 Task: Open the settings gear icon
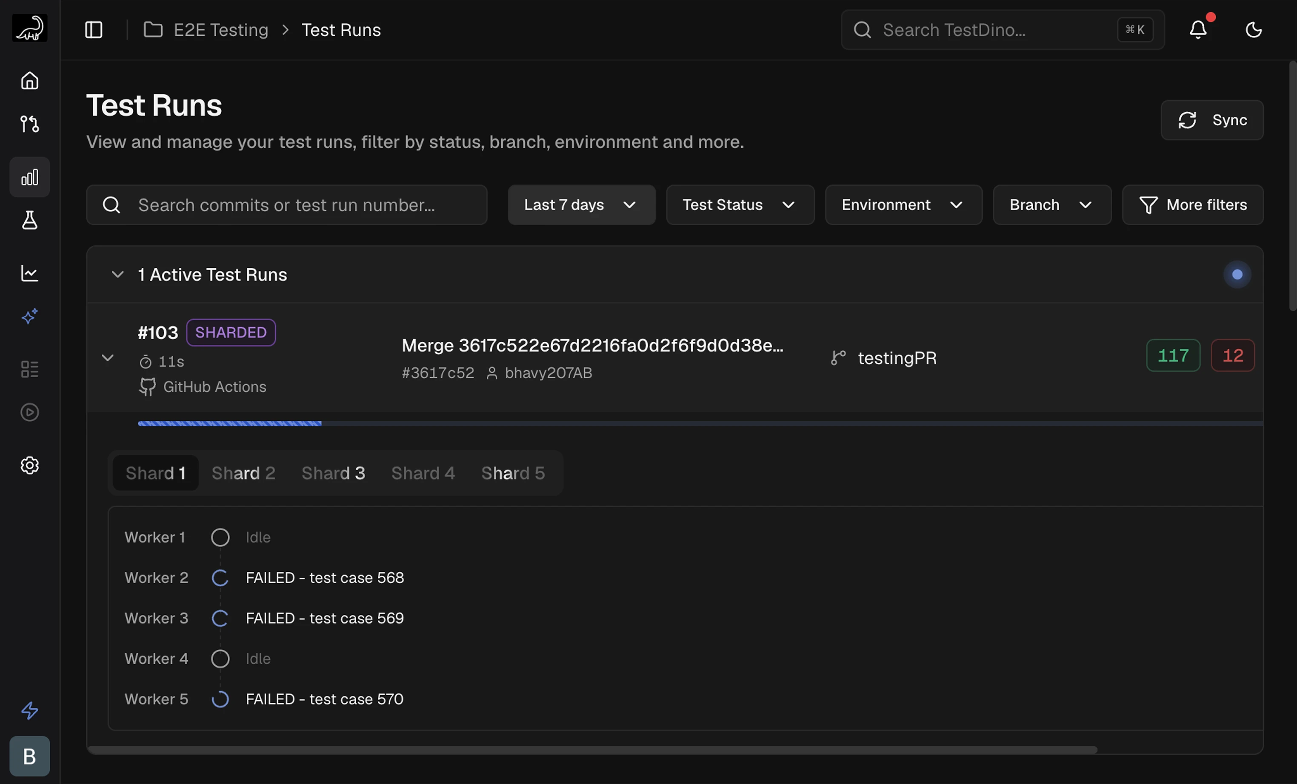click(x=29, y=466)
